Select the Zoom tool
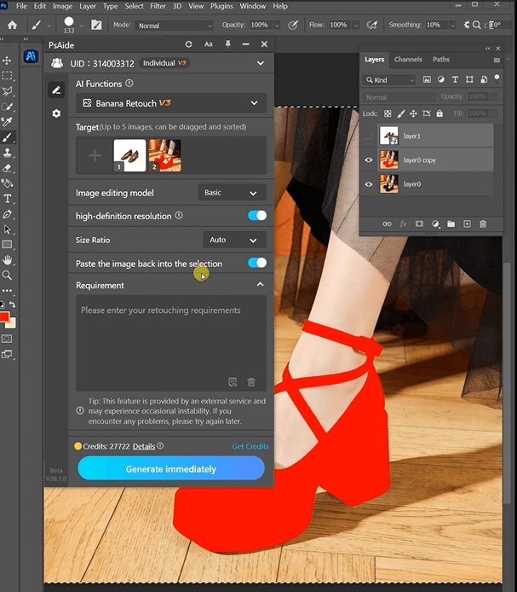This screenshot has width=517, height=592. (7, 276)
